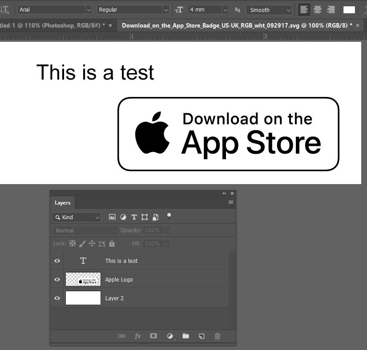Screen dimensions: 367x350
Task: Click the Layer 2 white thumbnail
Action: pyautogui.click(x=83, y=298)
